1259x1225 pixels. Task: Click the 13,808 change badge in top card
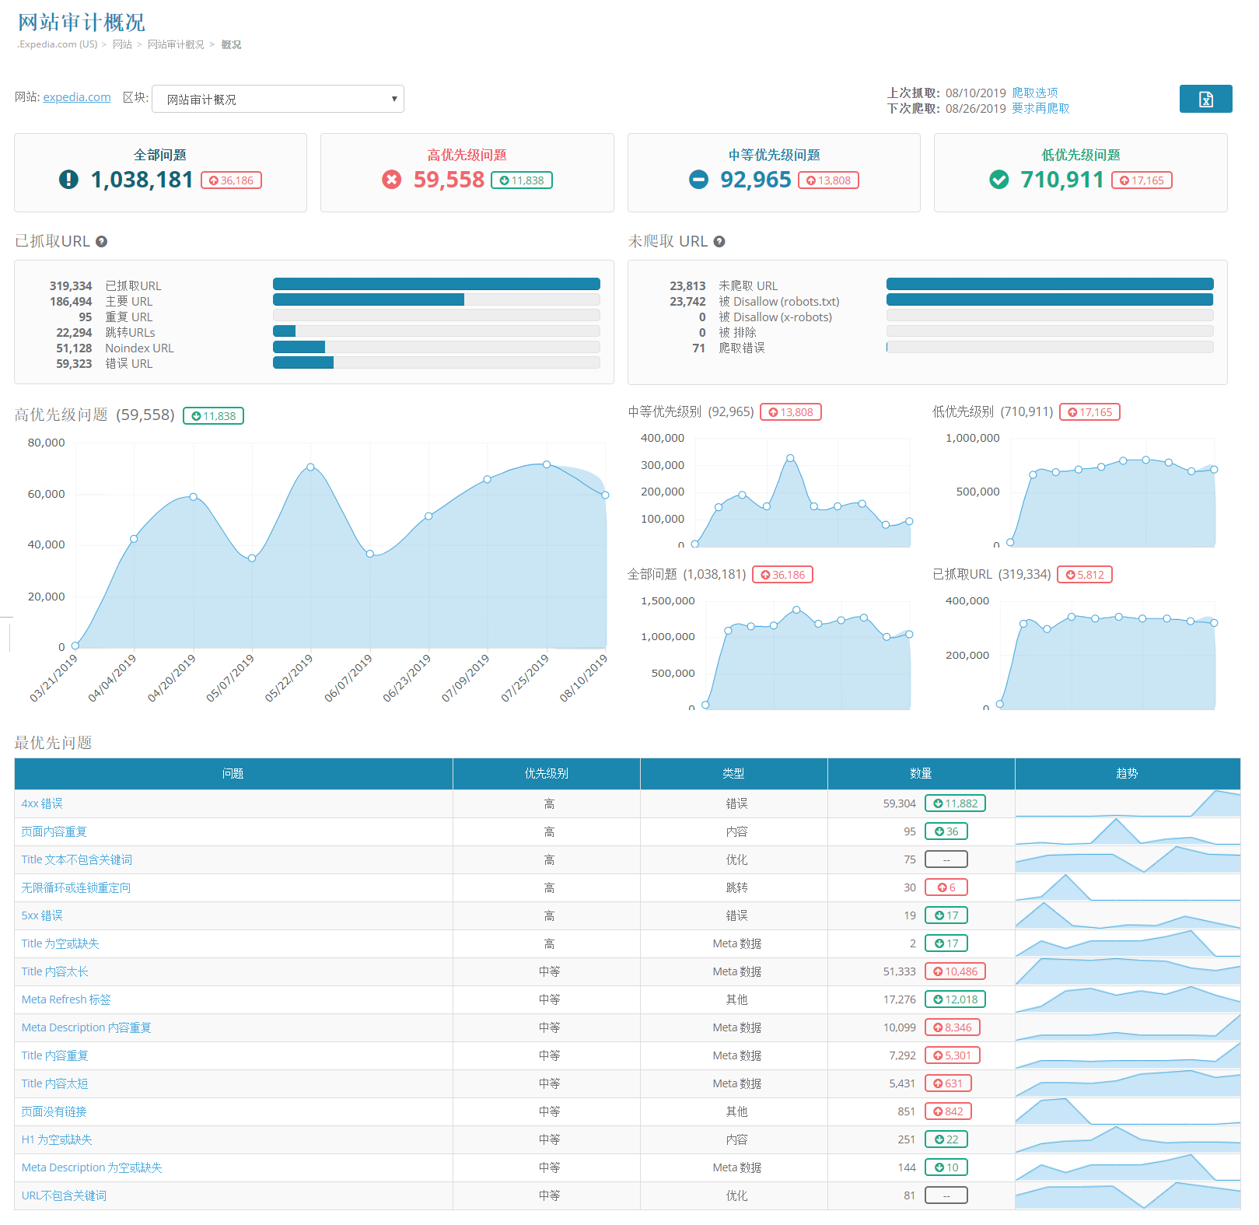(x=828, y=180)
